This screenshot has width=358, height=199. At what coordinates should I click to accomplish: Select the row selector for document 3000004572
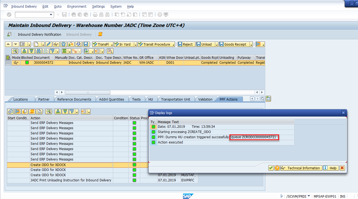(x=8, y=63)
